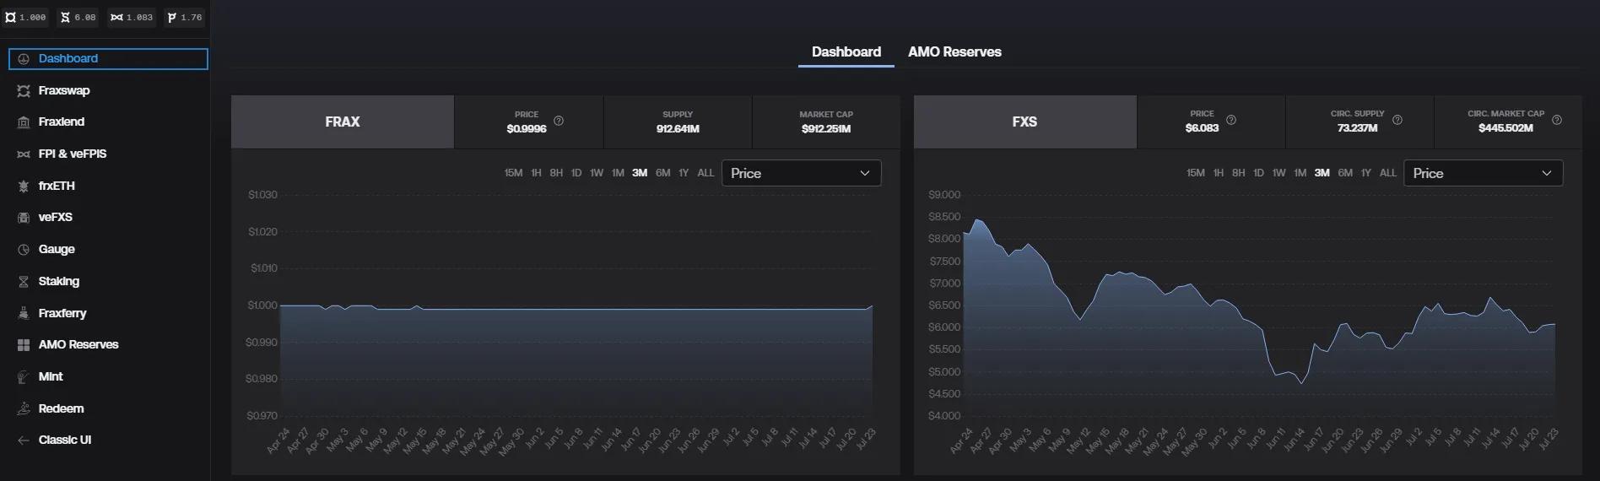Set FXS chart range to 1D
This screenshot has width=1600, height=481.
(1258, 173)
